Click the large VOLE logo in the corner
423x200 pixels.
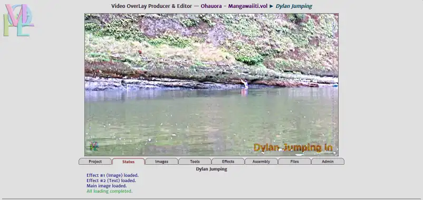coord(18,20)
